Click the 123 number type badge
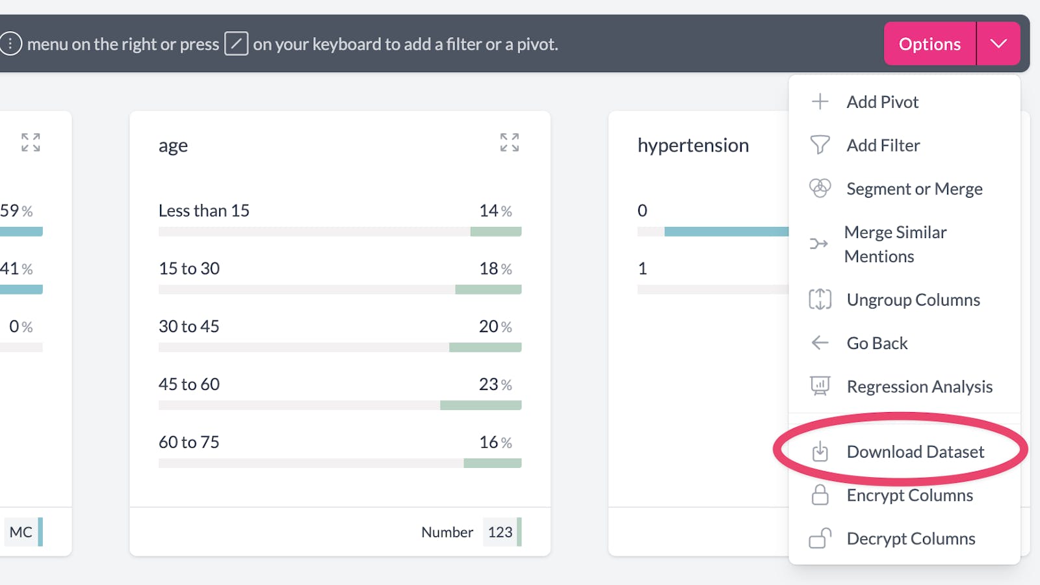The height and width of the screenshot is (585, 1040). pyautogui.click(x=500, y=532)
